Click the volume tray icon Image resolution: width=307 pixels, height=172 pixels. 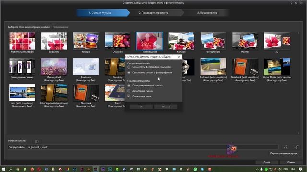click(280, 169)
